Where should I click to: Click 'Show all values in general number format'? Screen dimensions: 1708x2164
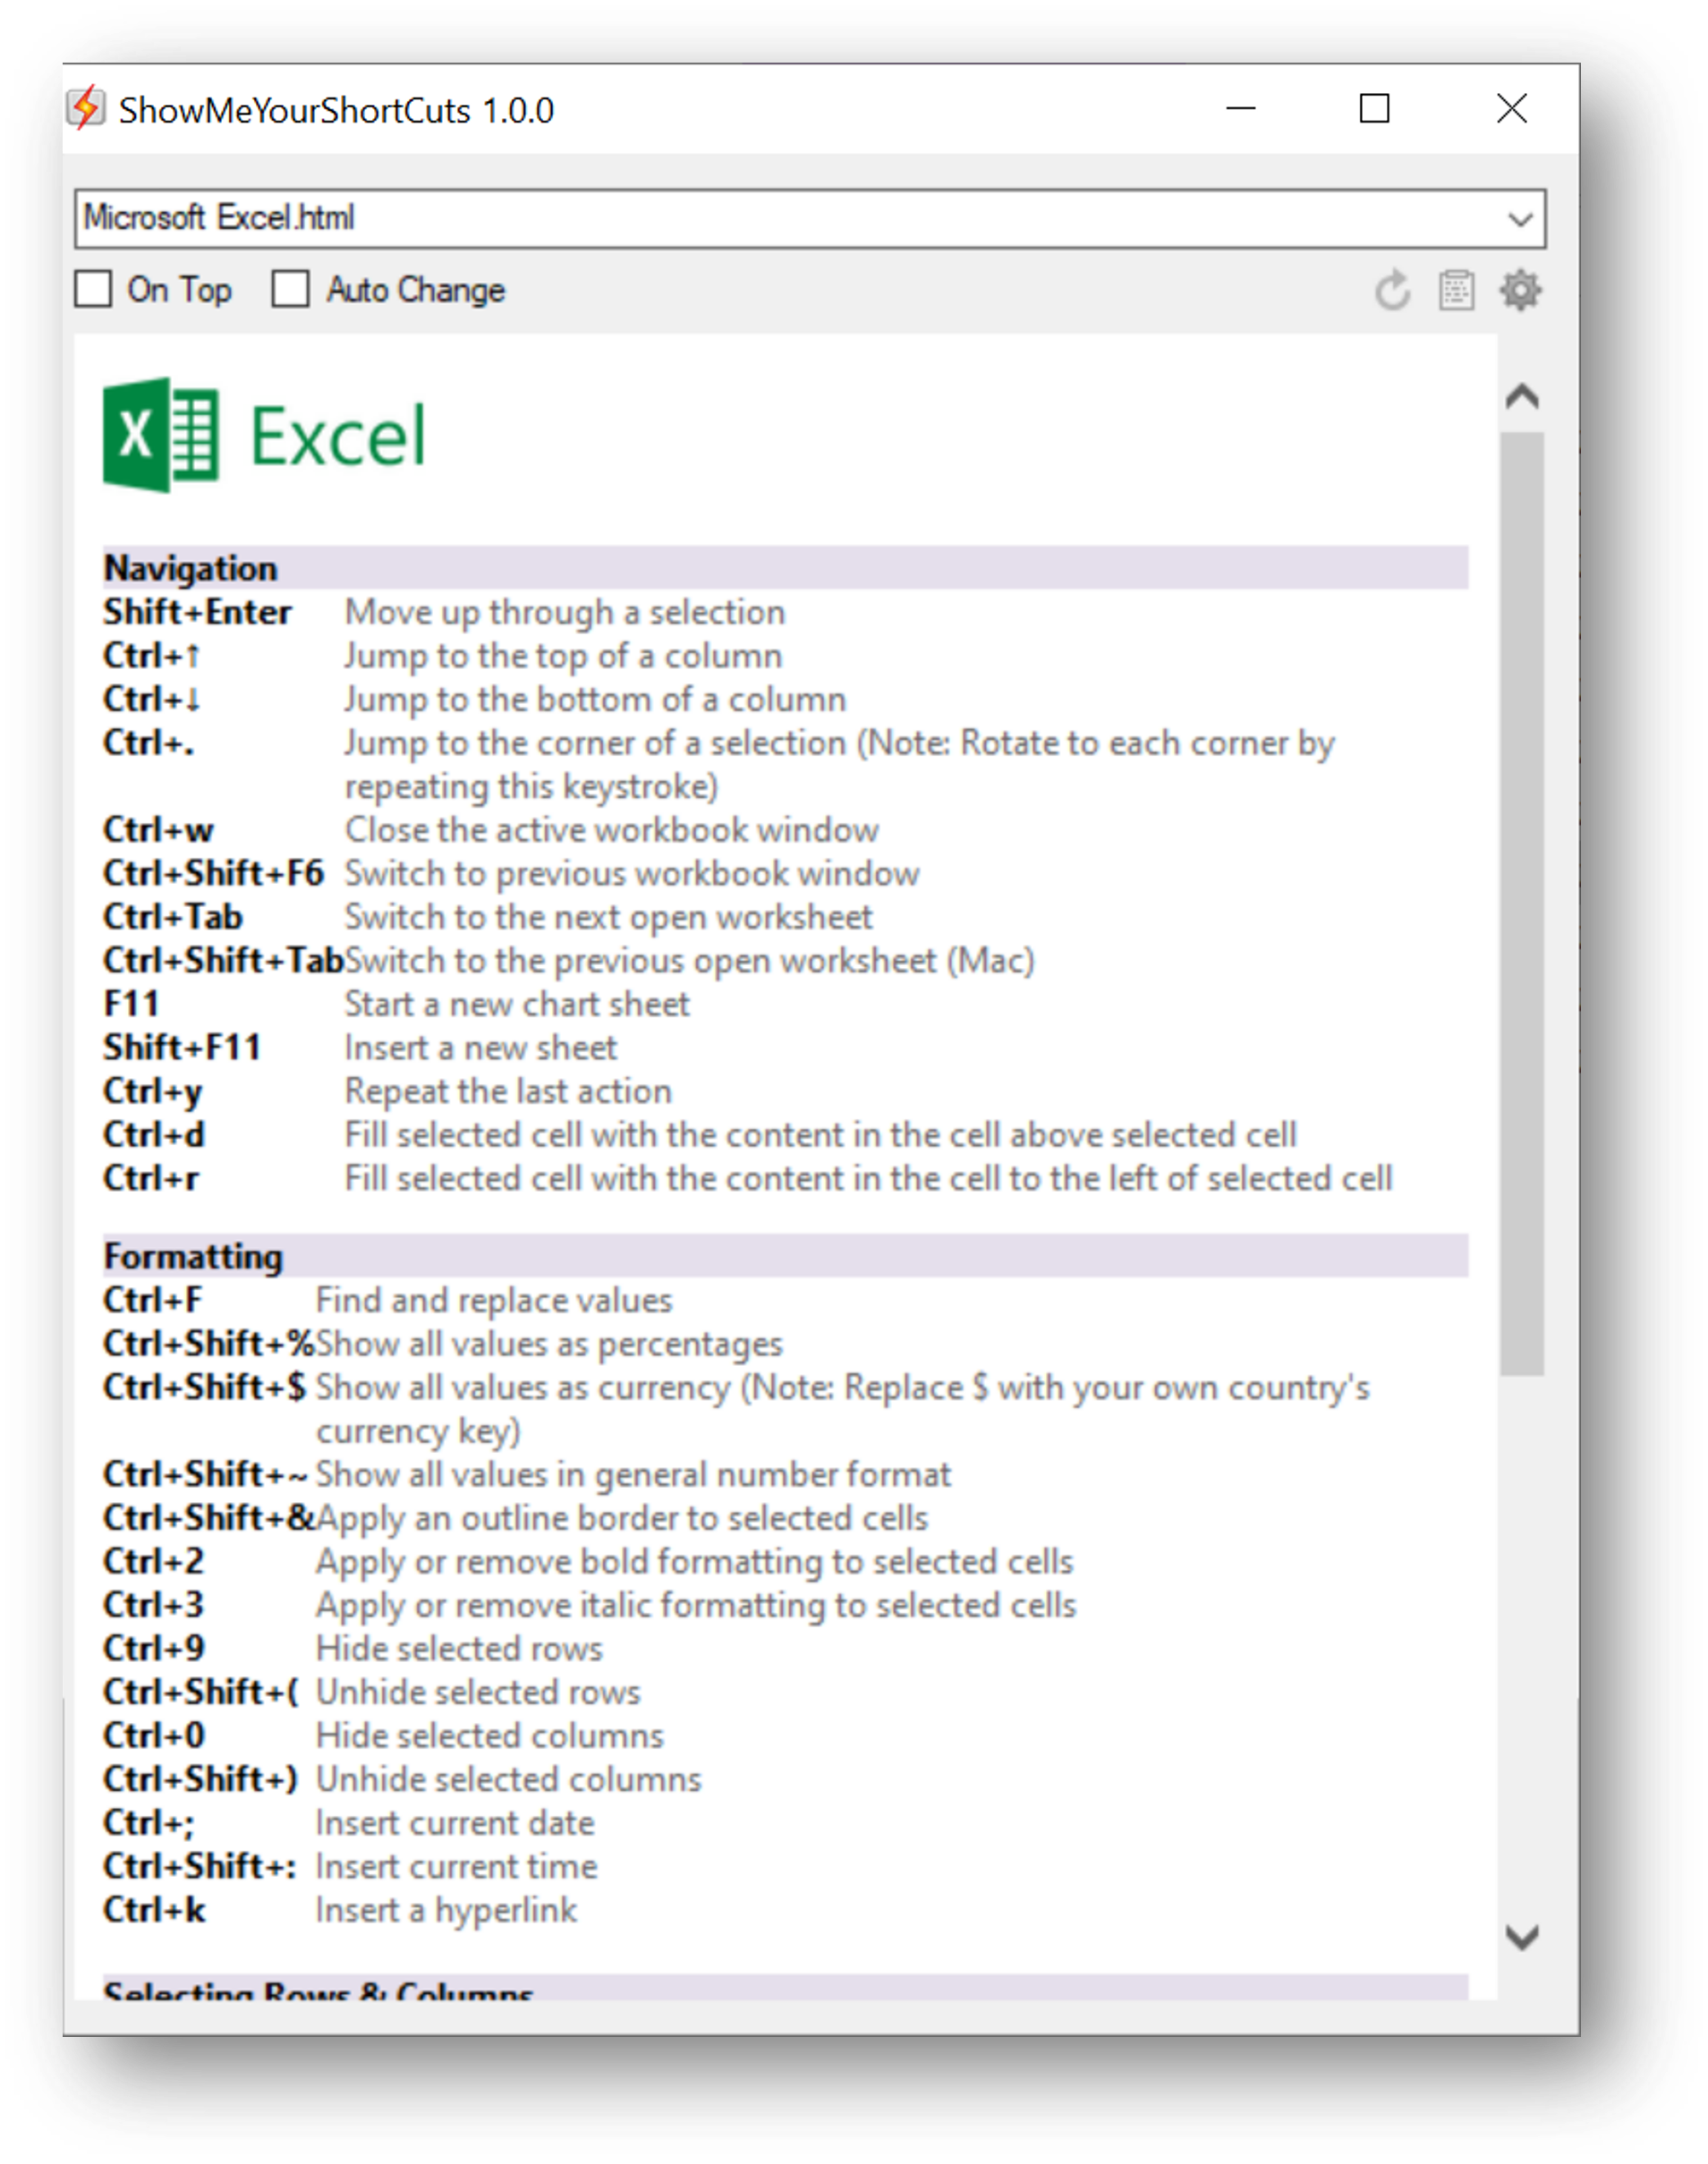(x=633, y=1475)
